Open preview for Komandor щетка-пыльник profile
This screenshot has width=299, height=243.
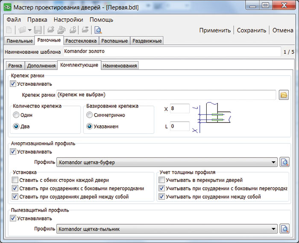[x=285, y=229]
